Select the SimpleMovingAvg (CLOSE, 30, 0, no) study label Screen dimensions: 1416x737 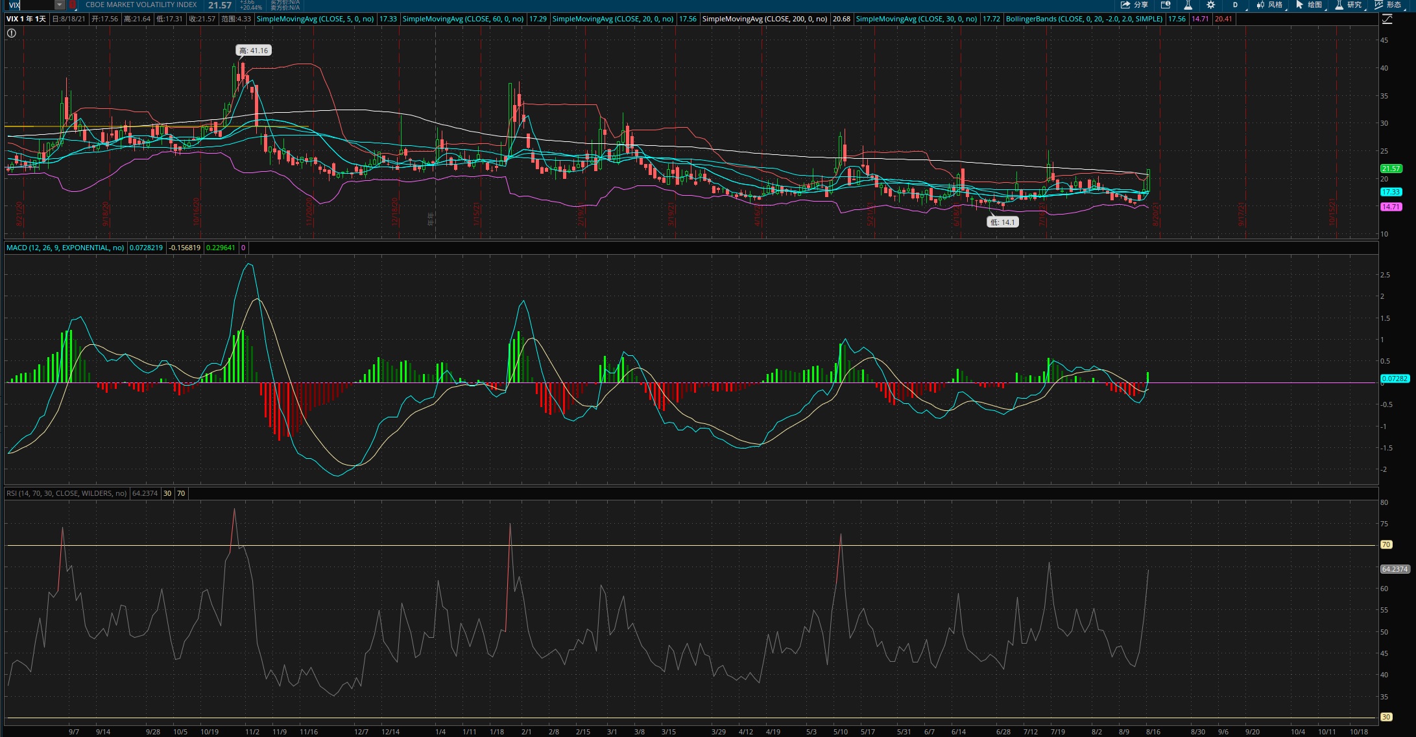[917, 19]
